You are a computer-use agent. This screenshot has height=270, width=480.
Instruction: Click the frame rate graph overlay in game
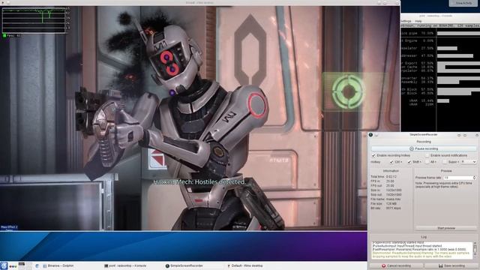coord(34,20)
